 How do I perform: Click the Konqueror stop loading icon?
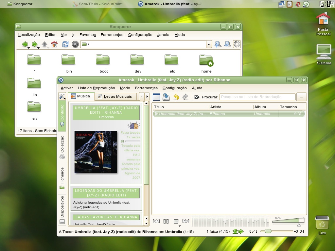click(x=75, y=44)
